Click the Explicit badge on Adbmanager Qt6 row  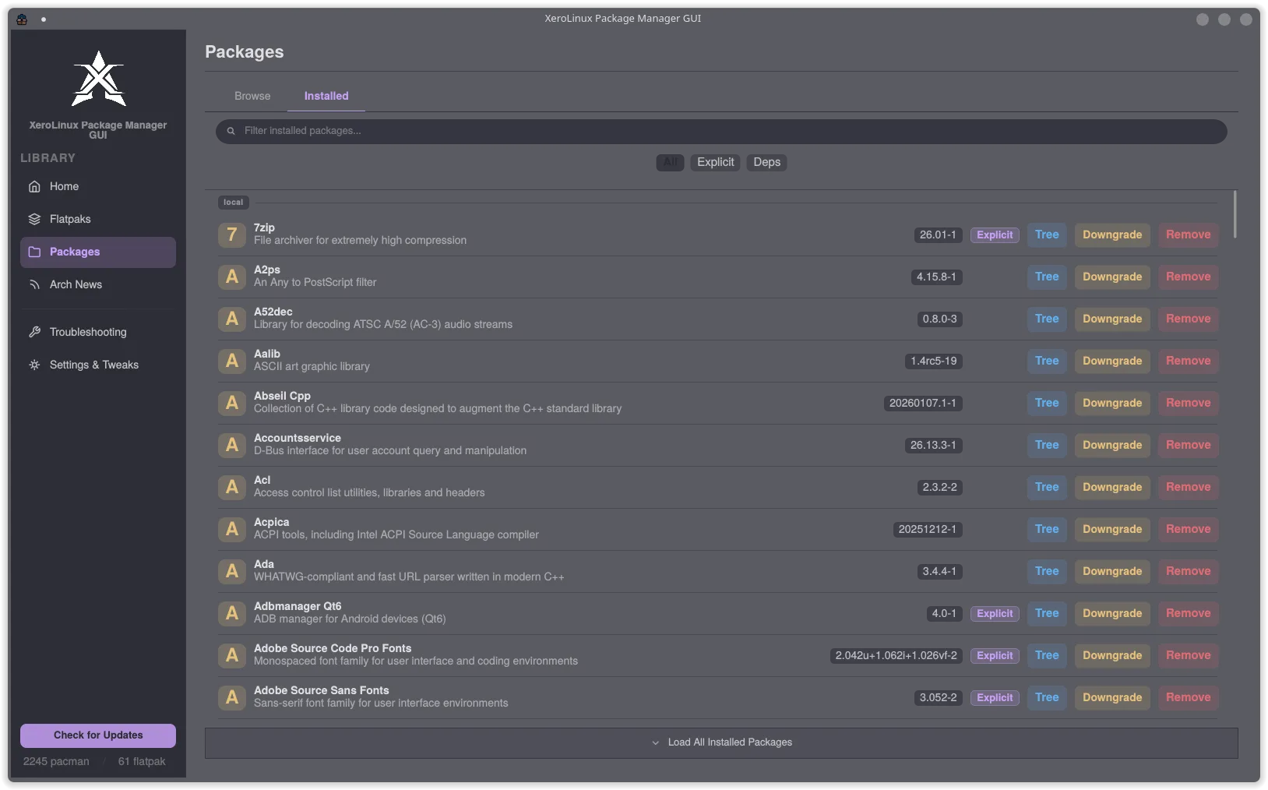[995, 613]
